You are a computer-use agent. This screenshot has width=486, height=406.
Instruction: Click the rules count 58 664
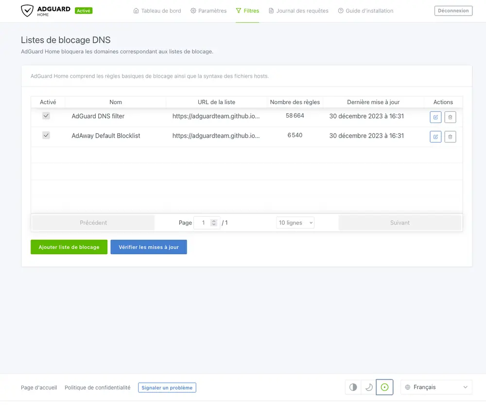point(295,116)
